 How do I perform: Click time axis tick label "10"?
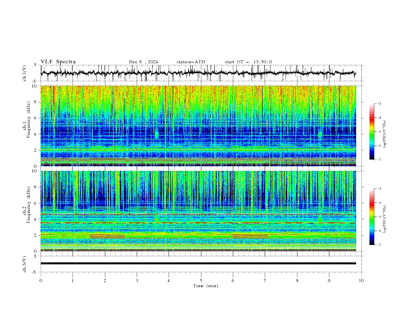click(361, 281)
